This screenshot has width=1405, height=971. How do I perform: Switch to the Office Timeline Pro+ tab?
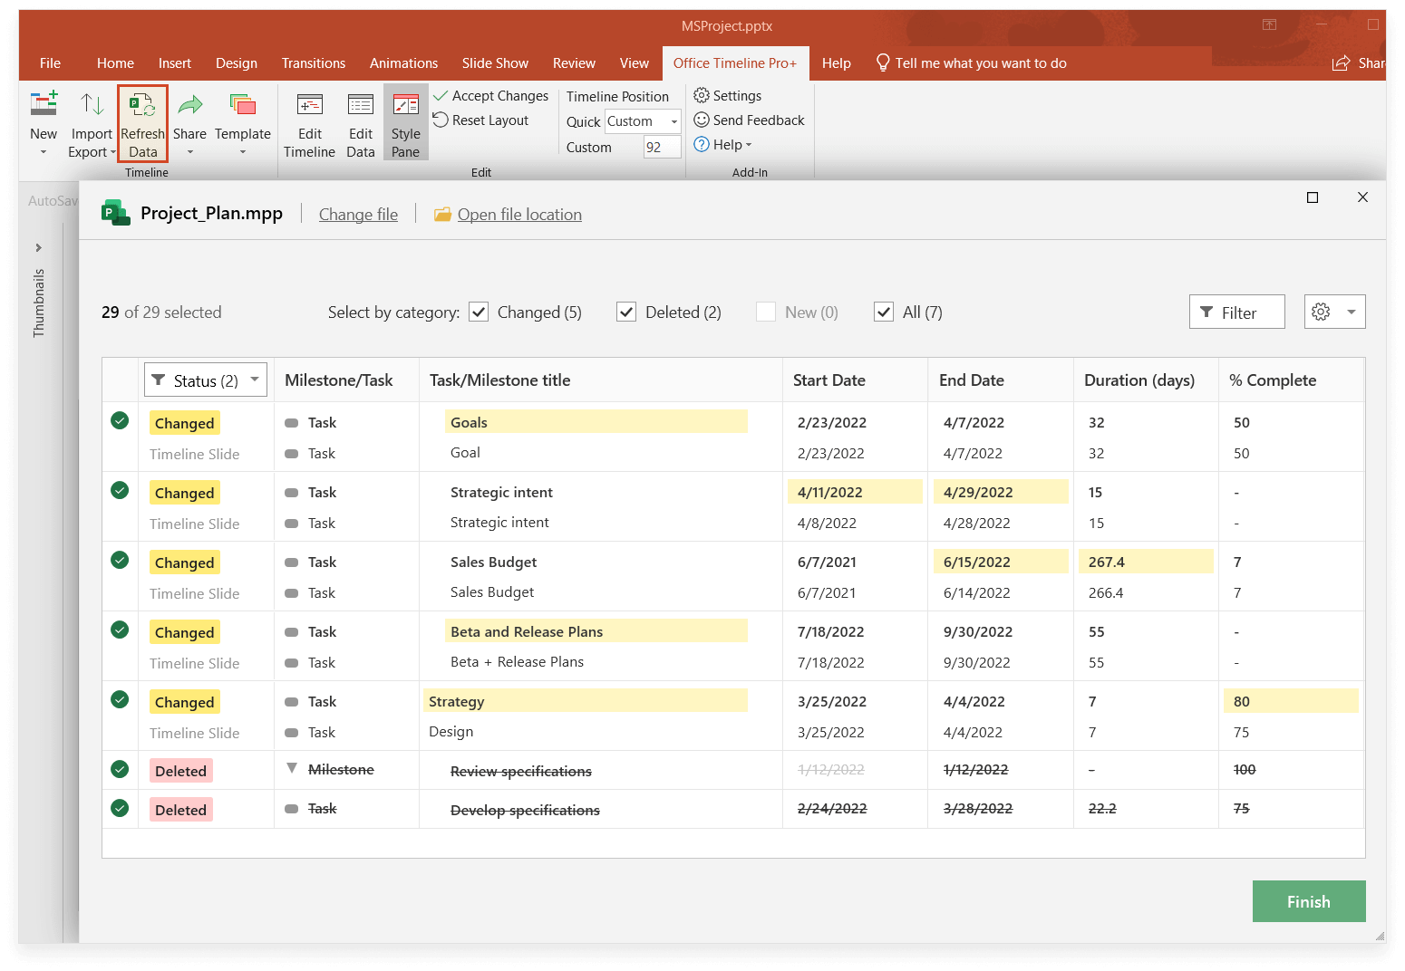[x=735, y=62]
